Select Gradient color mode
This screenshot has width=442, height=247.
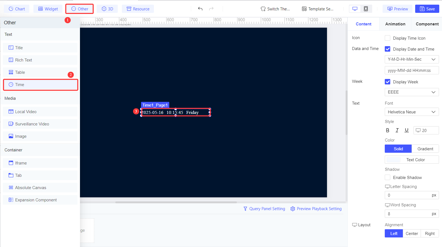click(425, 149)
